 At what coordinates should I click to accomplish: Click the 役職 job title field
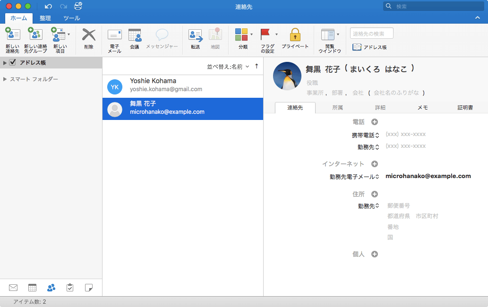point(312,83)
